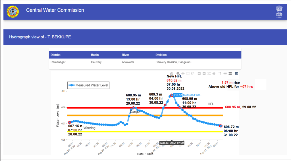Image resolution: width=291 pixels, height=161 pixels.
Task: Select the Zoom tool in chart toolbar
Action: coord(178,73)
